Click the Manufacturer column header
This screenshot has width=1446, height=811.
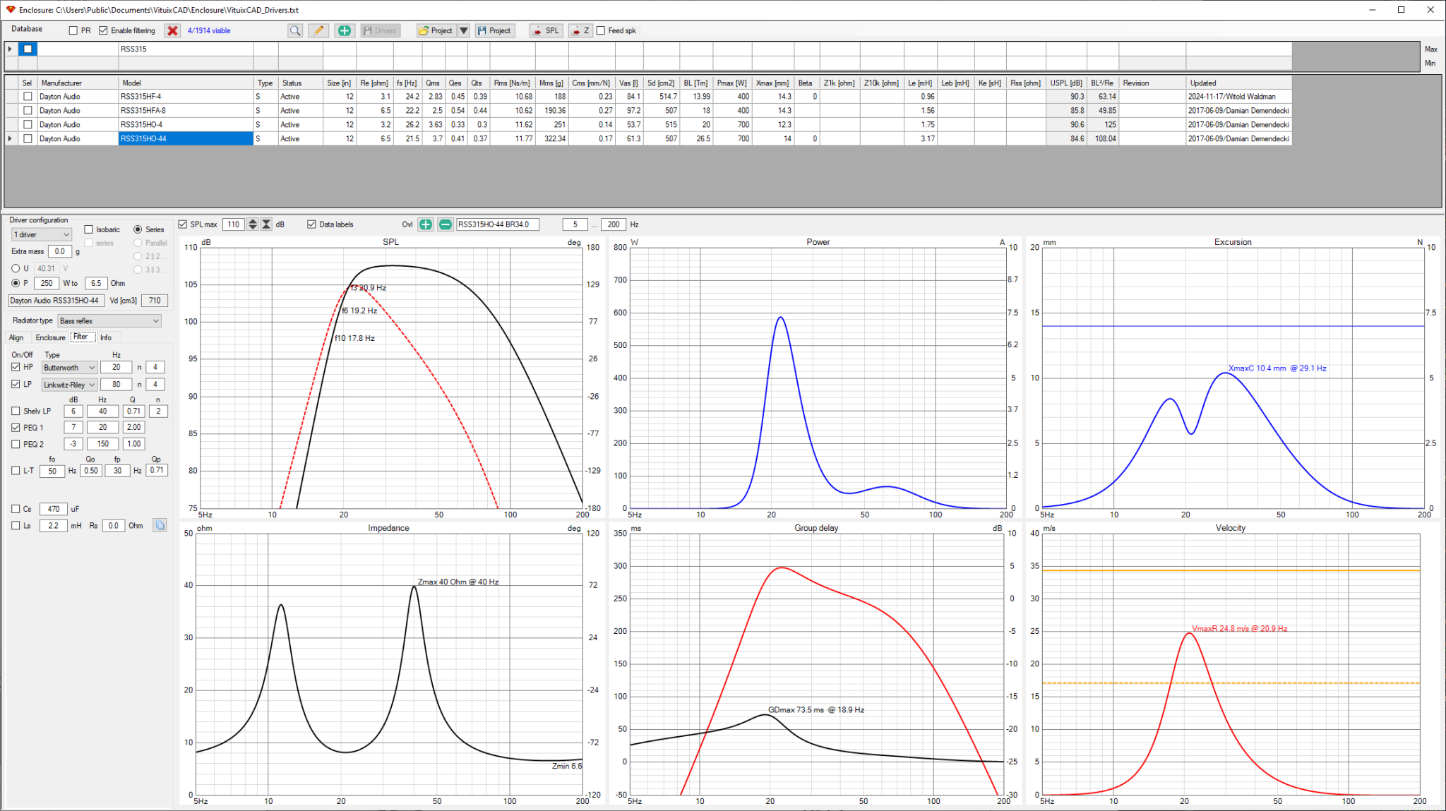coord(78,83)
